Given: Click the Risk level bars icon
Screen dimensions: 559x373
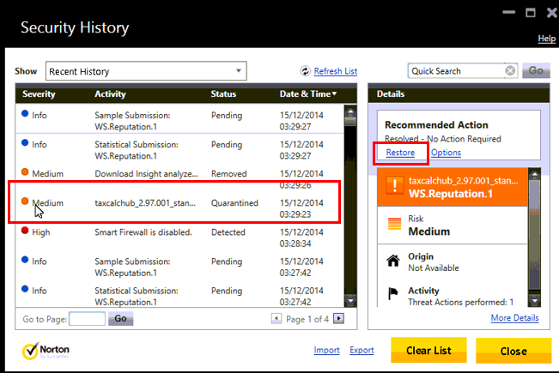Looking at the screenshot, I should coord(392,225).
